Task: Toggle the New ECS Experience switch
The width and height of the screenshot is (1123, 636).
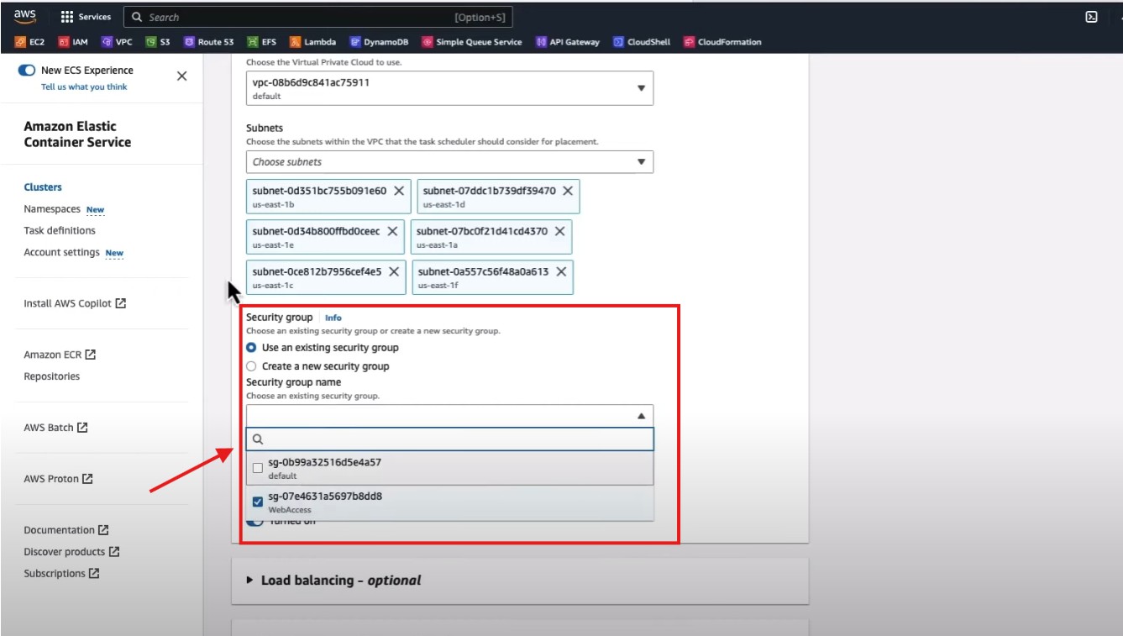Action: 26,71
